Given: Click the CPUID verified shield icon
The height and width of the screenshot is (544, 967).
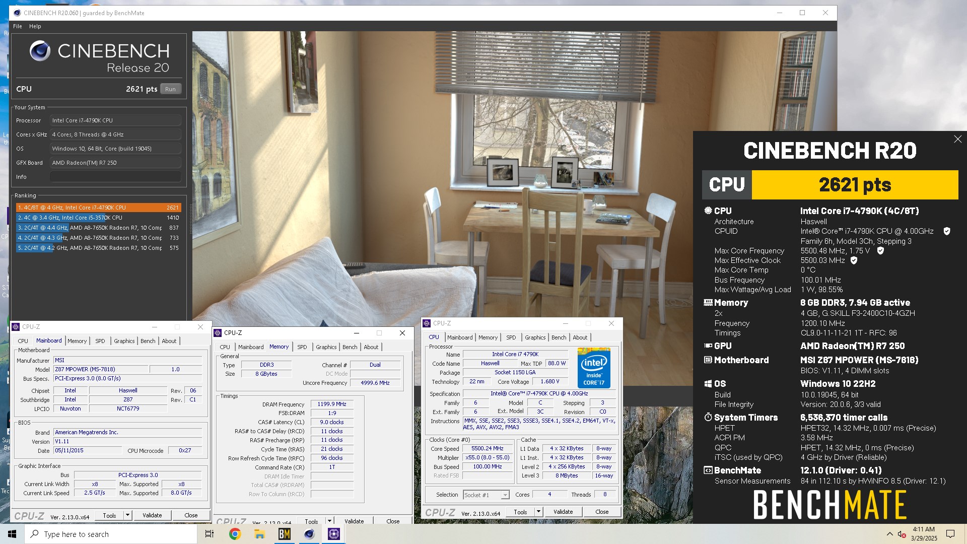Looking at the screenshot, I should tap(947, 231).
